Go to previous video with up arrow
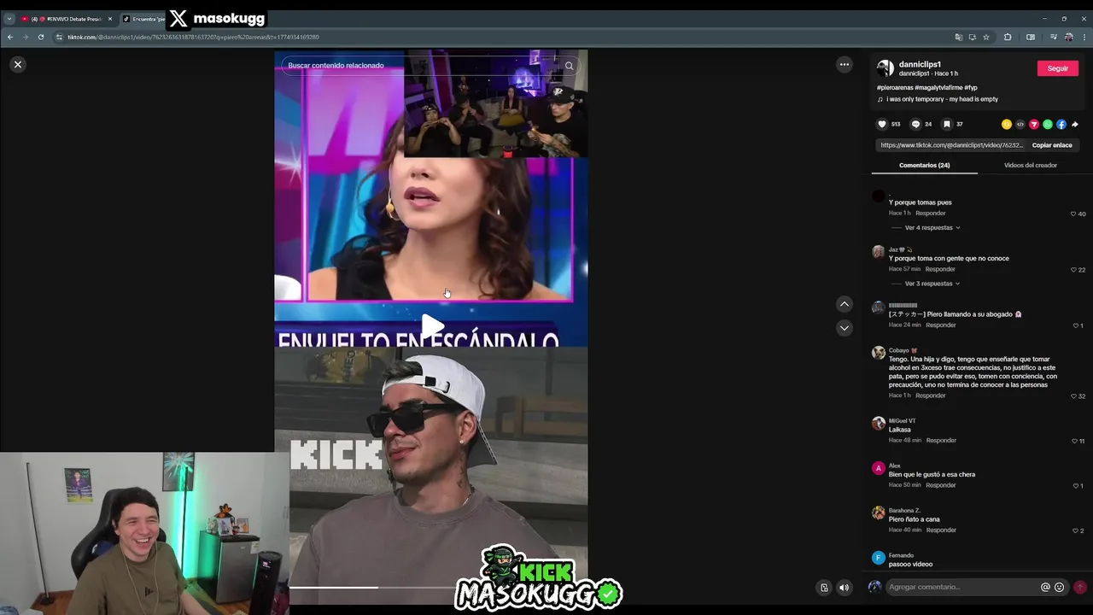1093x615 pixels. pyautogui.click(x=844, y=304)
